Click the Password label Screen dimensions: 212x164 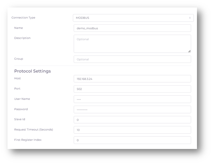[x=21, y=109]
